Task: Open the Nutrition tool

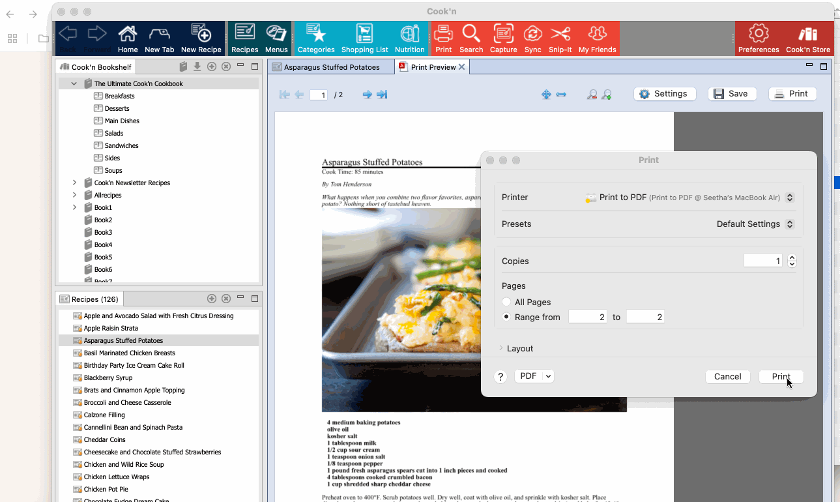Action: pos(410,38)
